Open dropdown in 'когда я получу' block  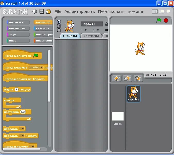click(32, 147)
